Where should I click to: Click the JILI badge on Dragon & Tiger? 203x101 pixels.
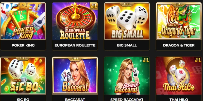(179, 4)
